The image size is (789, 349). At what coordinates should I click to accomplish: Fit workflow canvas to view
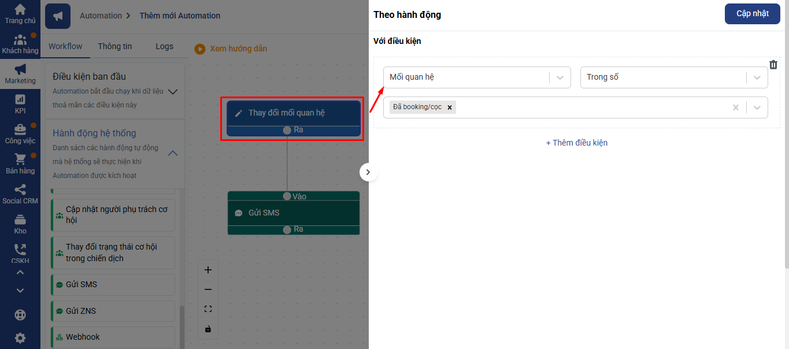coord(208,309)
